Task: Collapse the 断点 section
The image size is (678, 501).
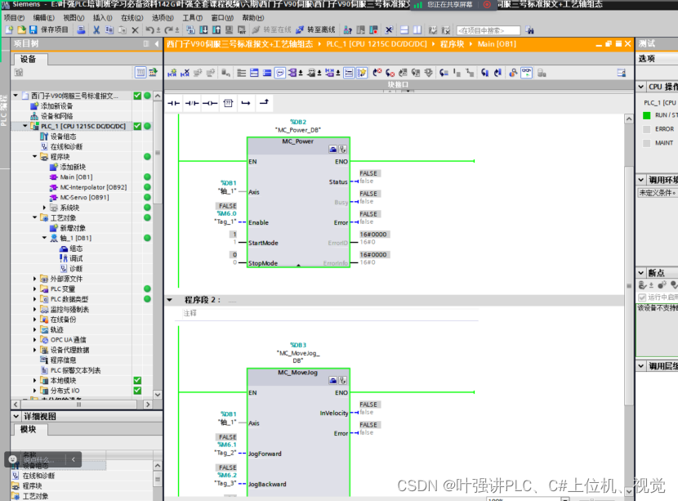Action: (x=641, y=273)
